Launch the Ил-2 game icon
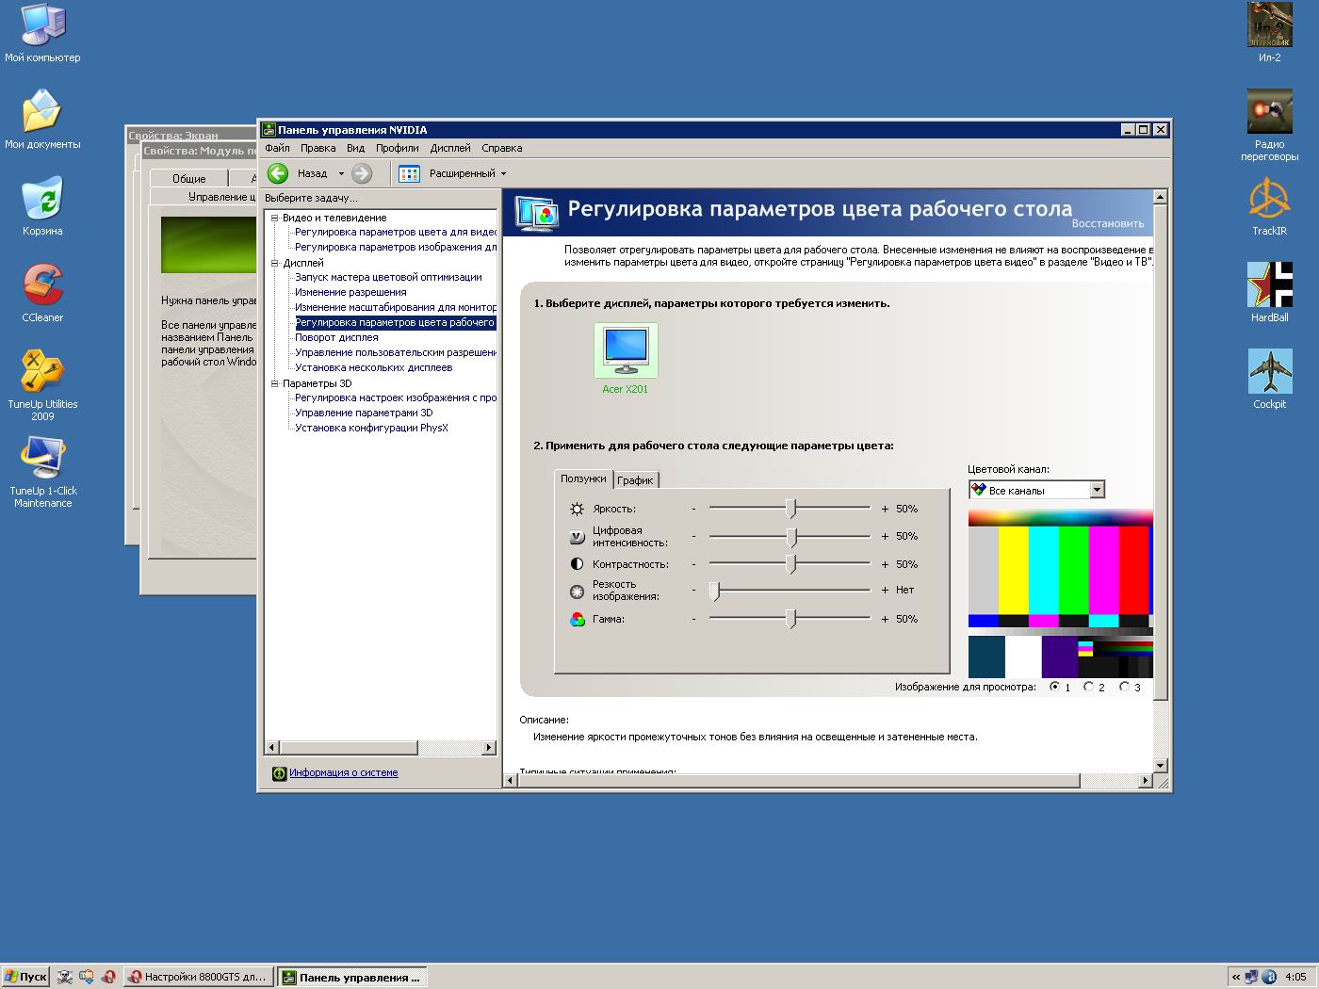This screenshot has width=1319, height=989. coord(1269,25)
